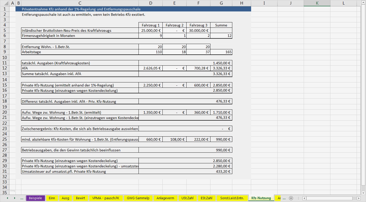Switch to the Beispiele sheet tab
The width and height of the screenshot is (366, 202).
(35, 198)
